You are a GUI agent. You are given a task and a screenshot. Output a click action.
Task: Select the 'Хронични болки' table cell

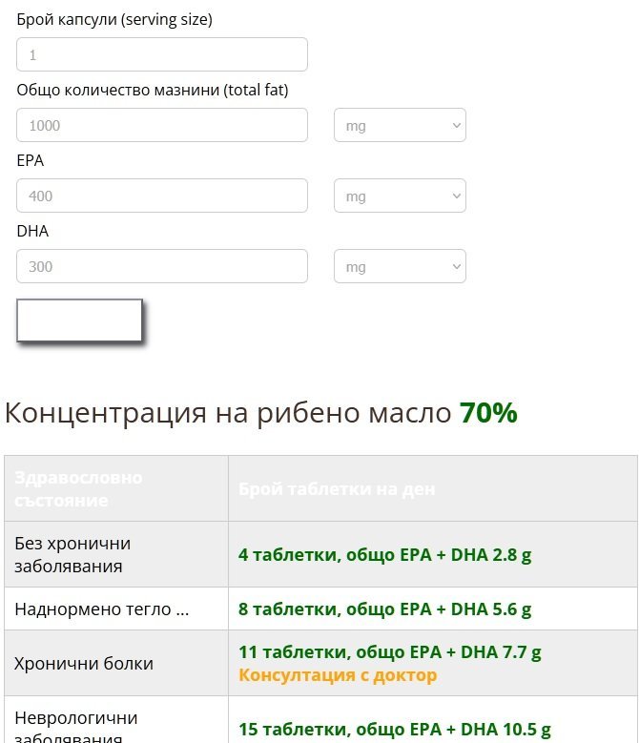[84, 664]
